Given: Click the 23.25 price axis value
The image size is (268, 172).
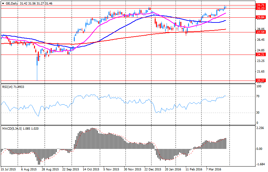Looking at the screenshot, I should coord(261,61).
